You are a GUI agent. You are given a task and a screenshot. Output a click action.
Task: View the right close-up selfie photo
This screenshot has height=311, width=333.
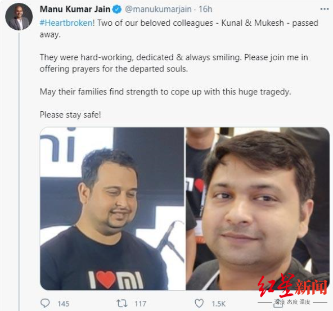258,209
